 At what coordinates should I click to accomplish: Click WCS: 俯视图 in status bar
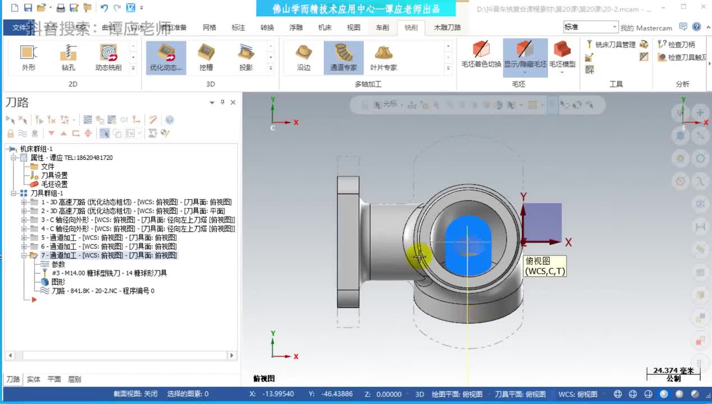click(578, 394)
